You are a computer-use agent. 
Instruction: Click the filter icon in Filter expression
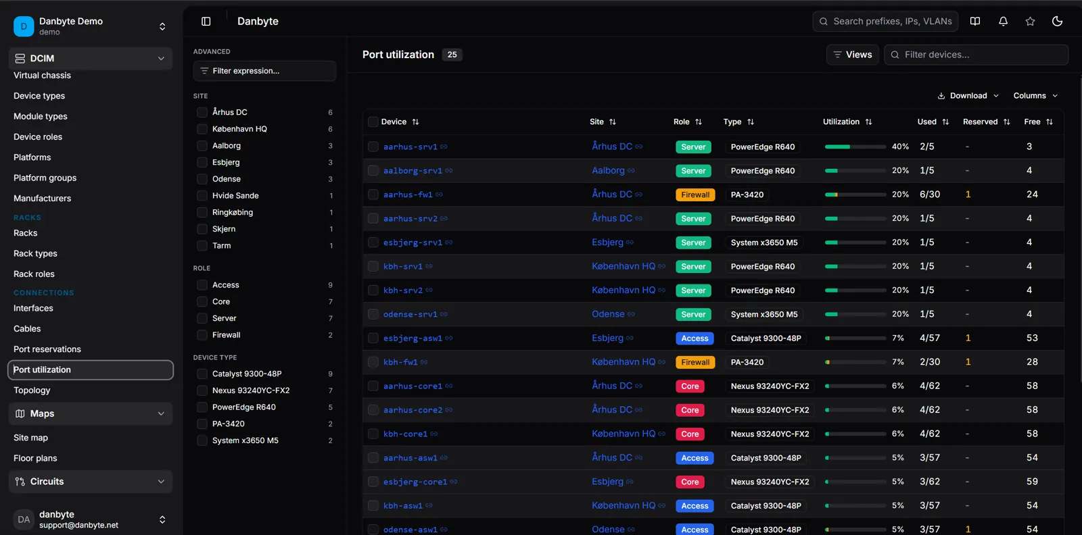[x=204, y=71]
